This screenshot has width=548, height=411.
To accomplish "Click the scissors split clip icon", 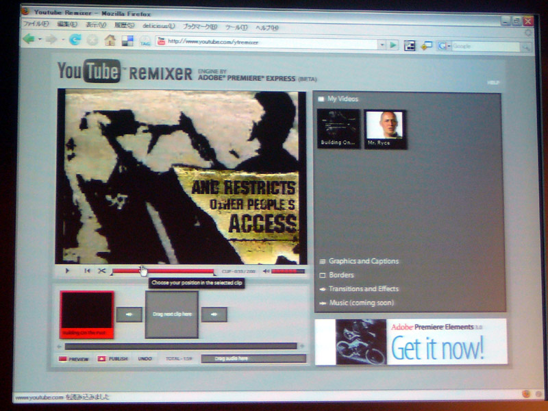I will (x=101, y=271).
